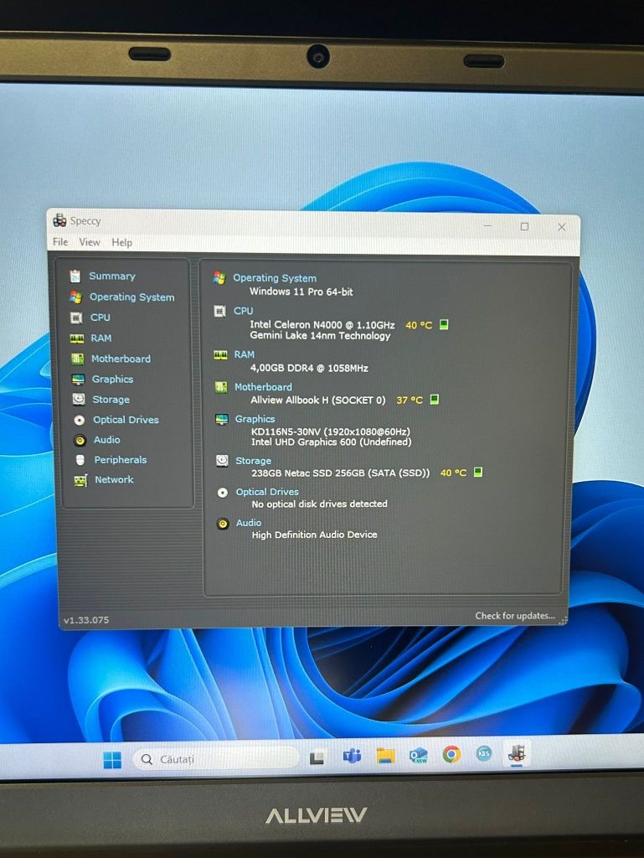Click the Summary clipboard icon in sidebar
Screen dimensions: 644x858
(75, 276)
